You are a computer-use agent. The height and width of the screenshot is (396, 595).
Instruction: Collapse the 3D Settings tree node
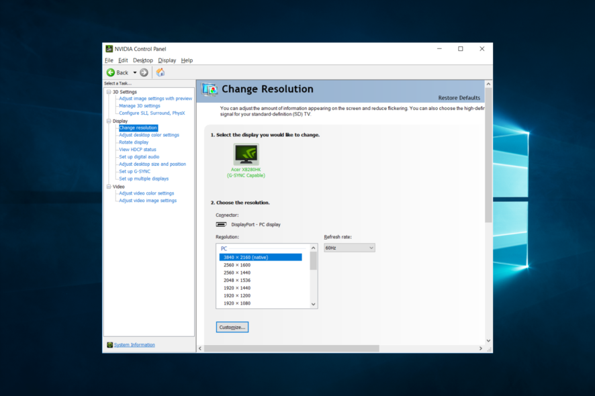pos(109,92)
